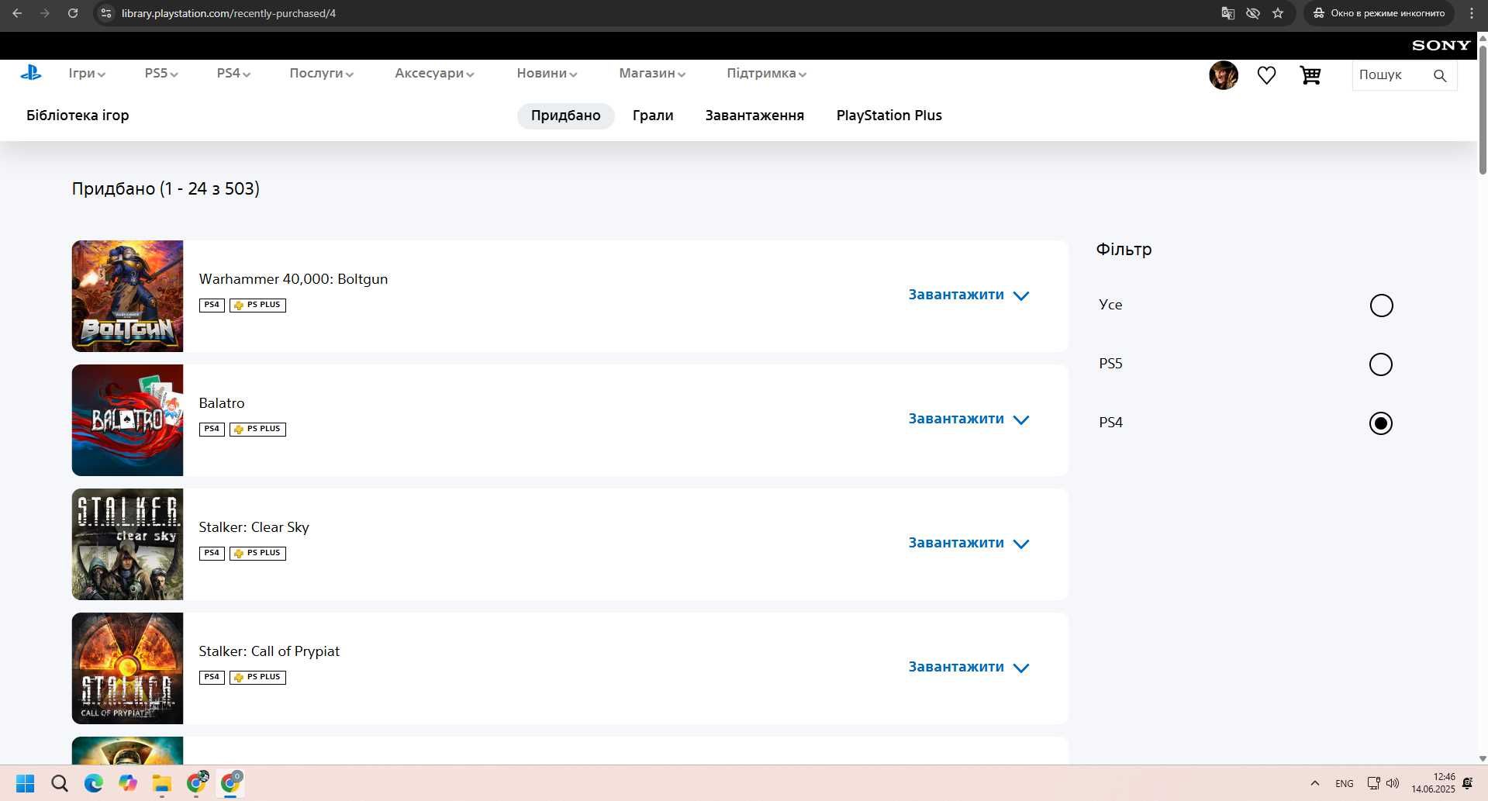Open Windows Start menu
This screenshot has height=801, width=1488.
[x=25, y=783]
